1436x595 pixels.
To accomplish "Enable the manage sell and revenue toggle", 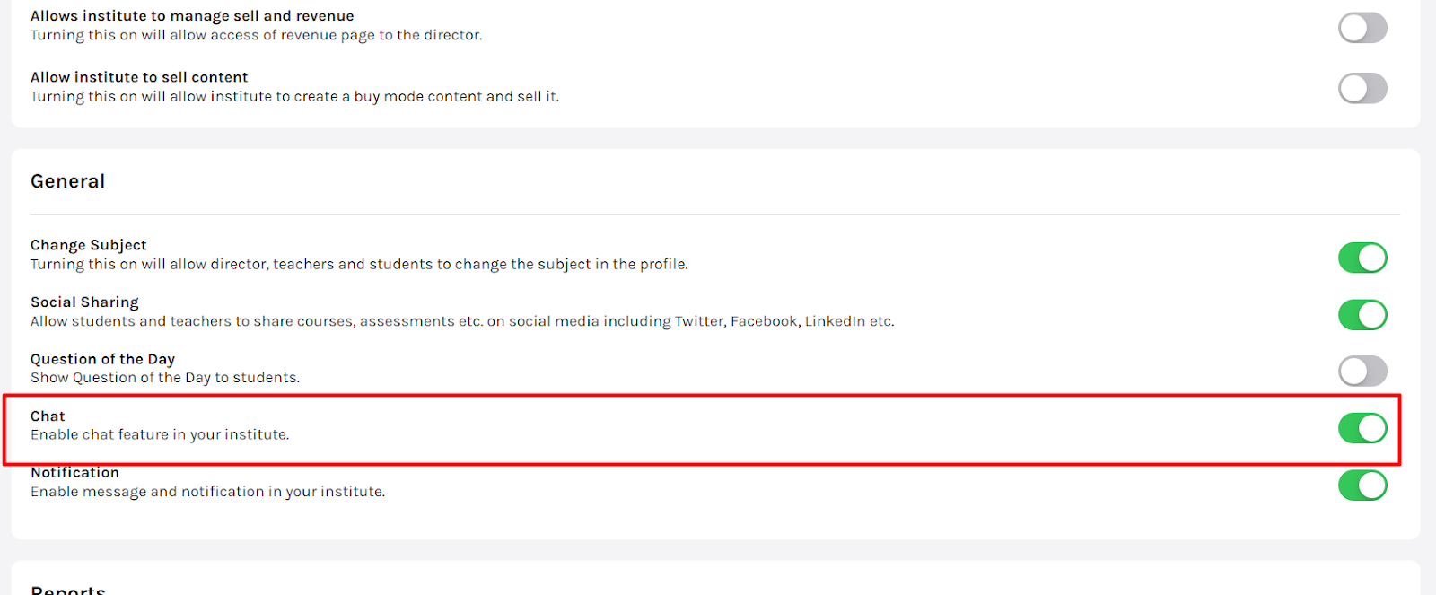I will [x=1362, y=28].
